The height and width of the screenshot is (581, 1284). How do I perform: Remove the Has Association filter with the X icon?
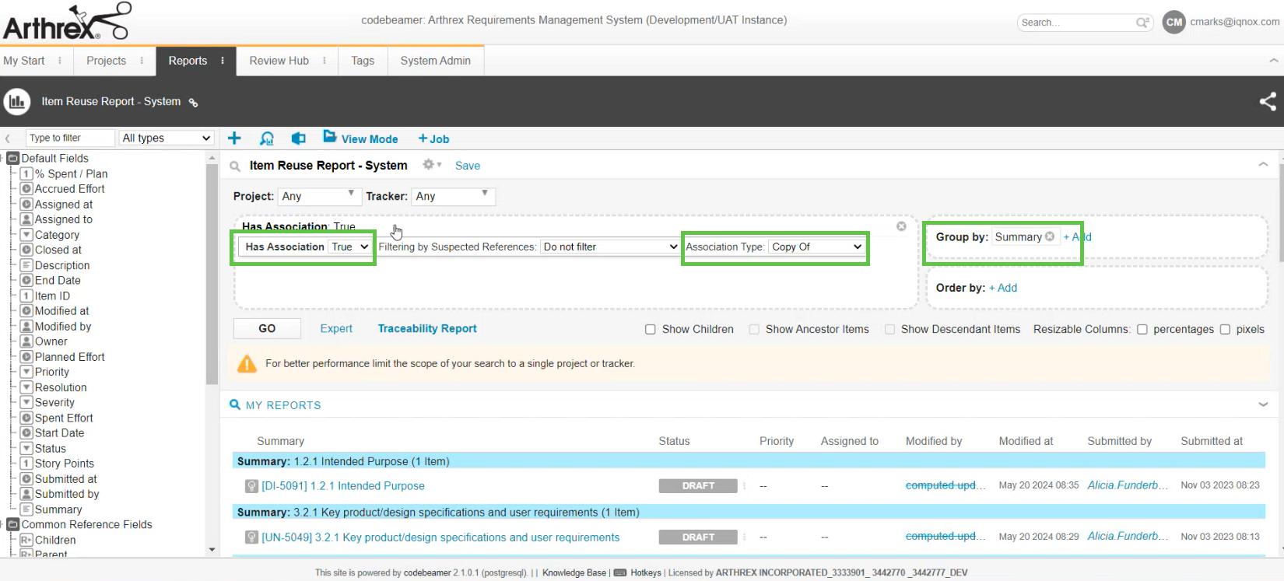(x=901, y=226)
